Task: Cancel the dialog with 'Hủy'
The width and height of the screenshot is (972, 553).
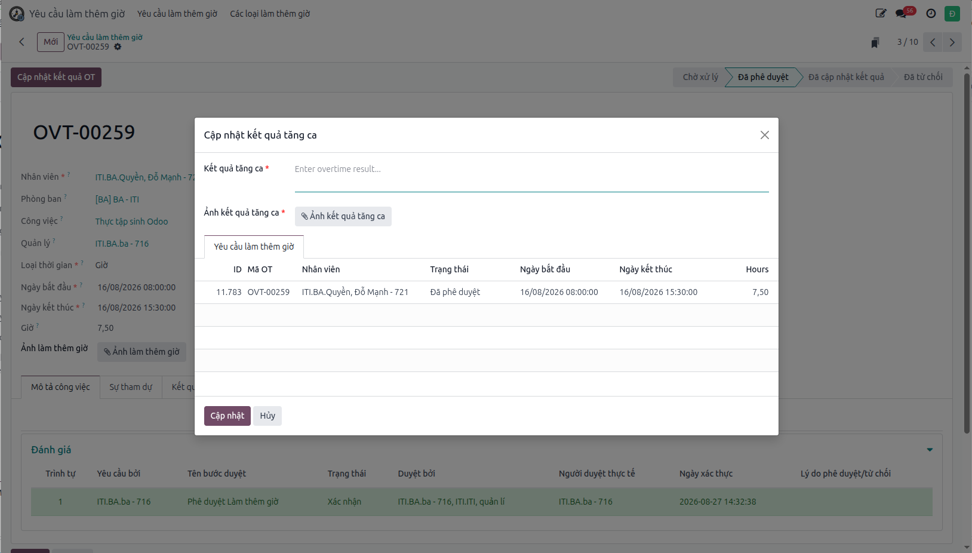Action: click(267, 416)
